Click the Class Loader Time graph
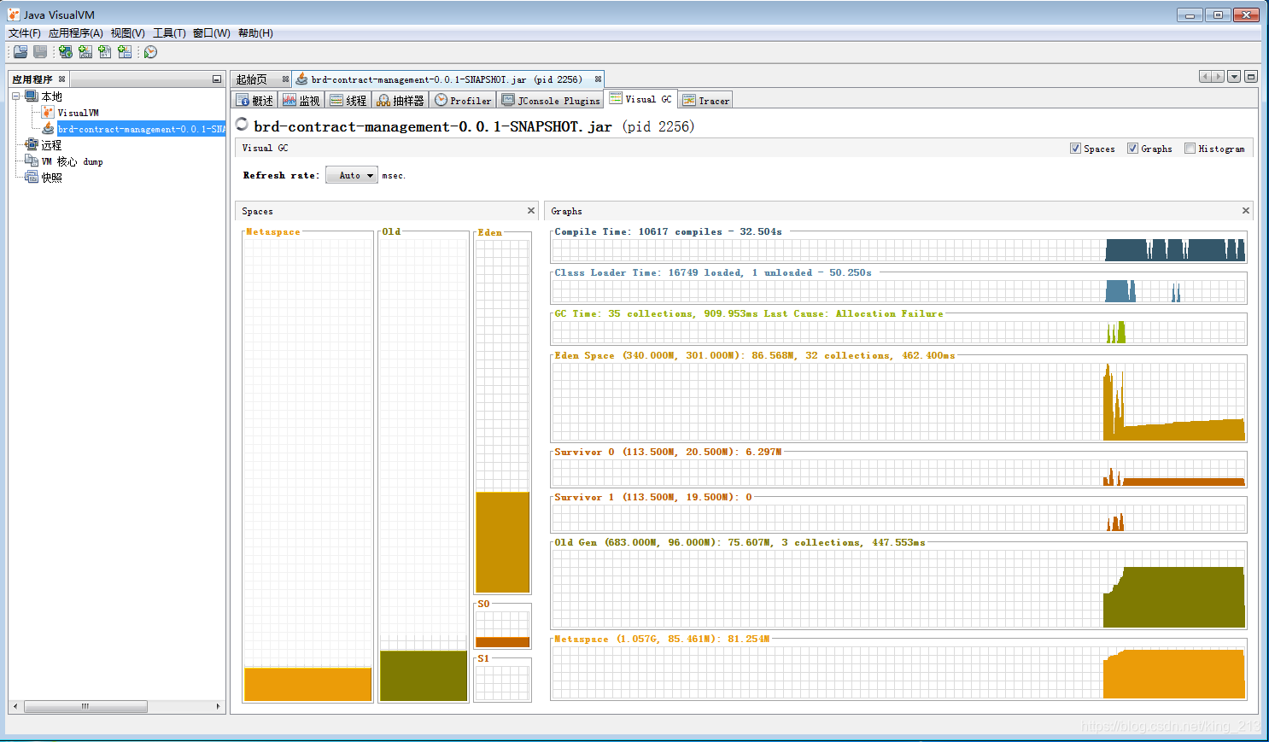The image size is (1269, 742). point(898,290)
